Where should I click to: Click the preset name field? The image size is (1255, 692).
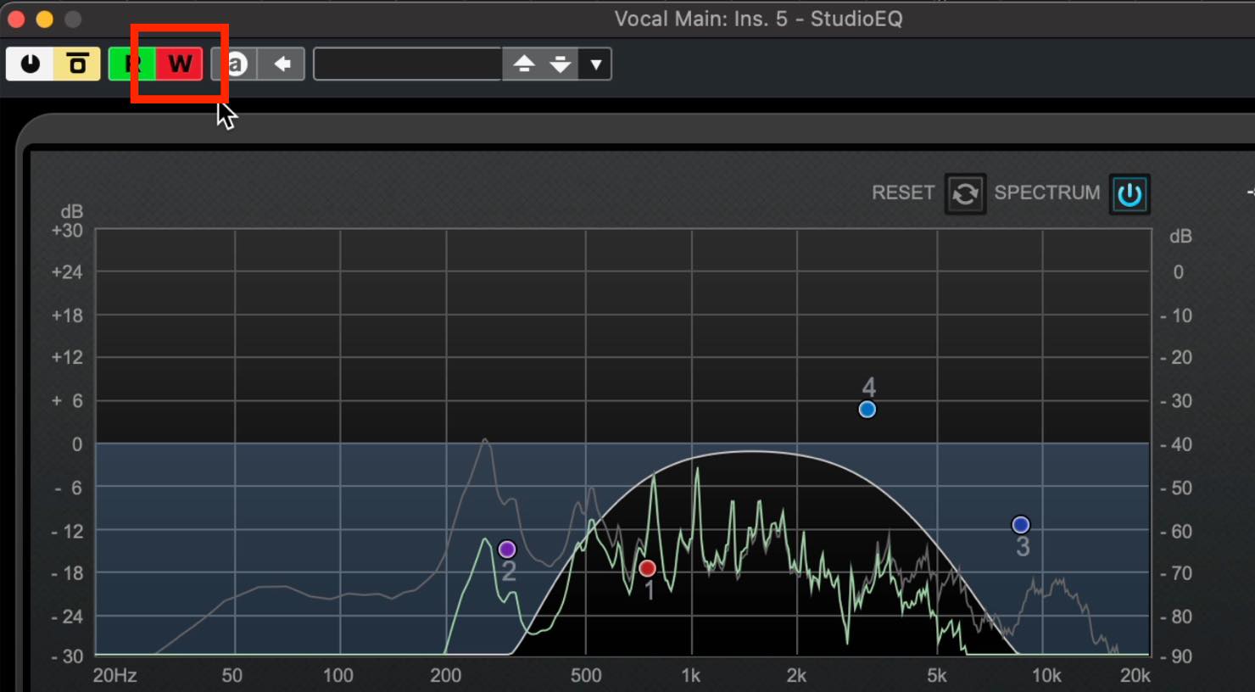pyautogui.click(x=408, y=64)
